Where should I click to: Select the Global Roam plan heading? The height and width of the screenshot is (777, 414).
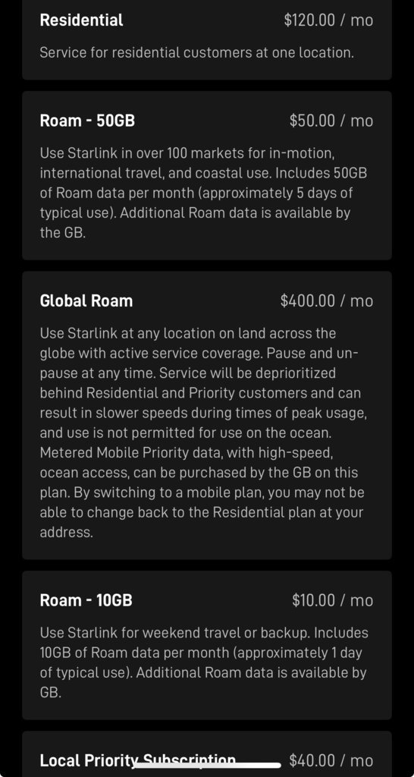click(x=86, y=300)
